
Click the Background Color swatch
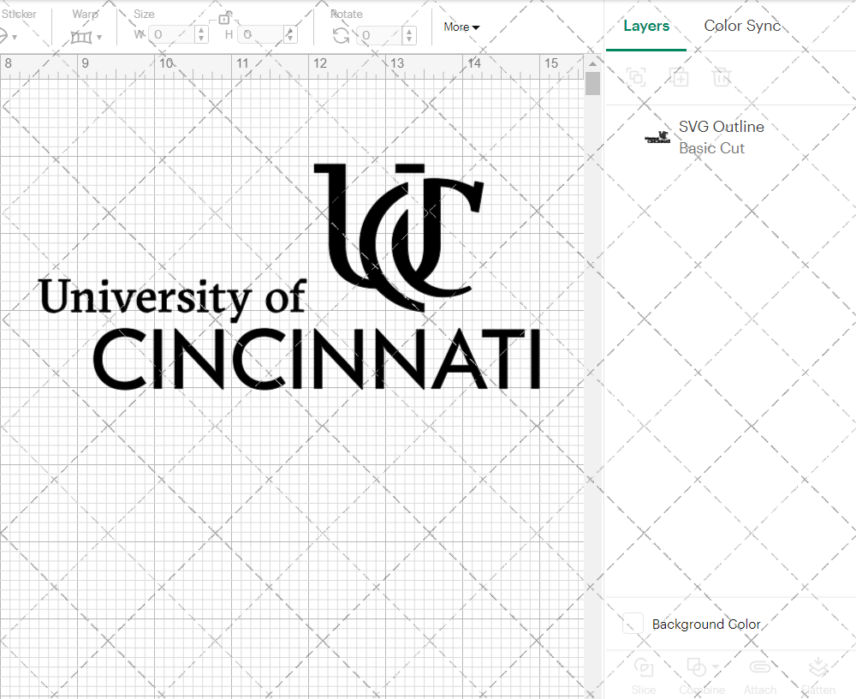633,624
